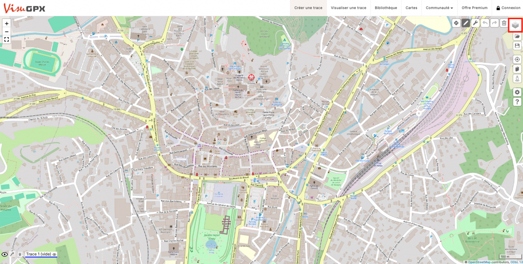Click the trash delete icon
The image size is (523, 264).
(504, 23)
